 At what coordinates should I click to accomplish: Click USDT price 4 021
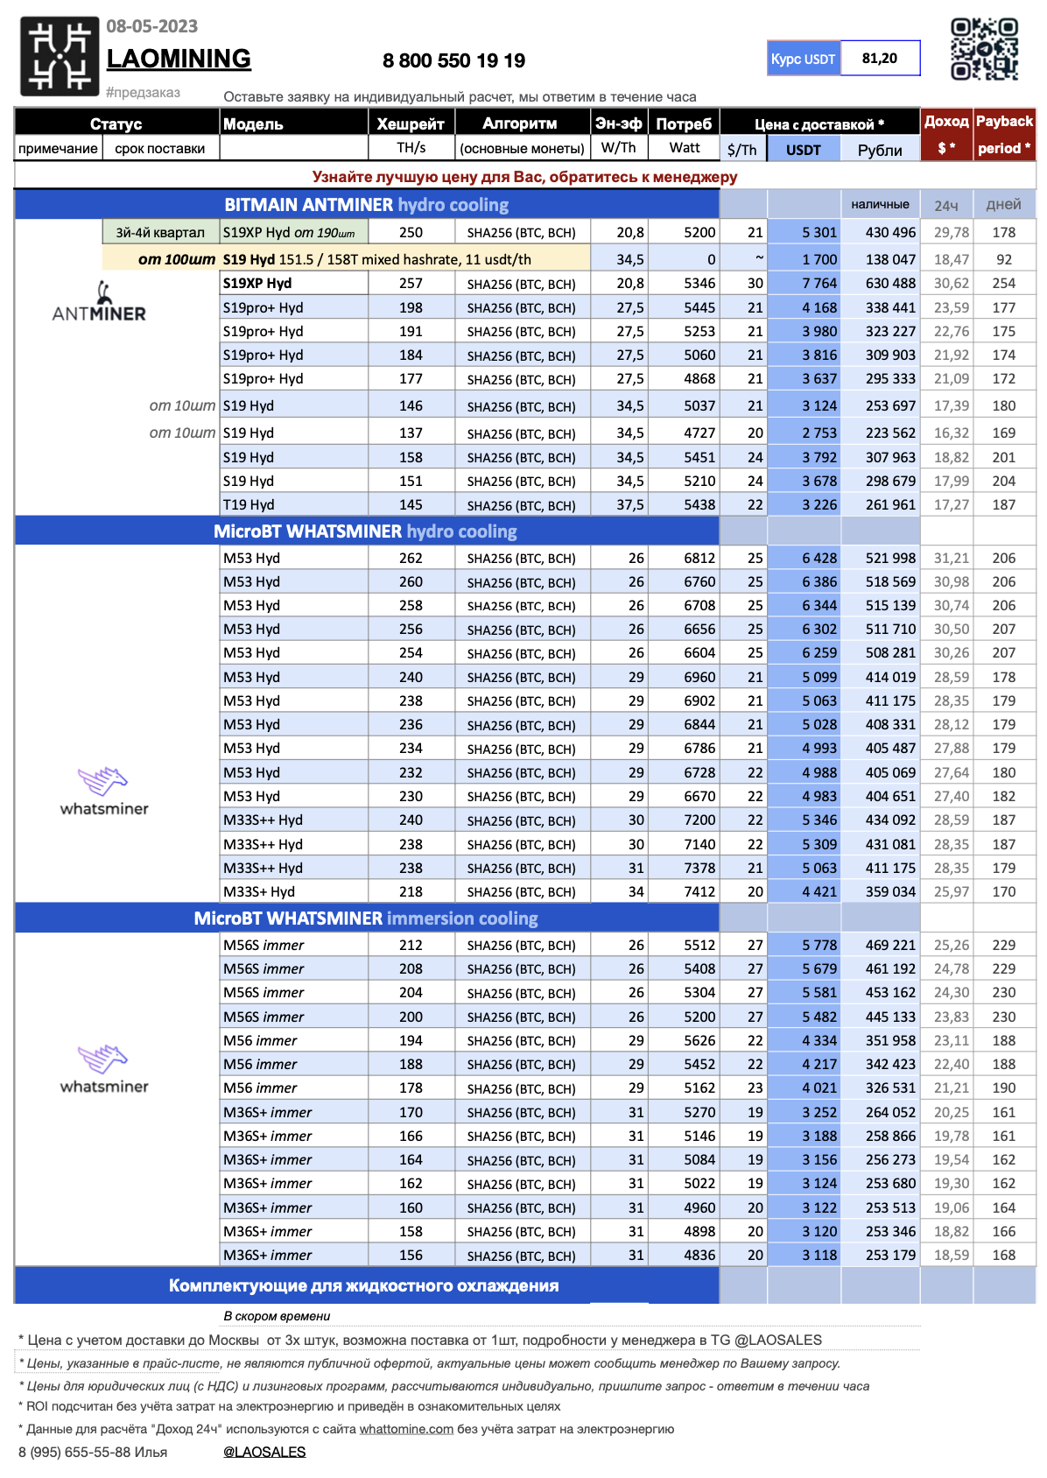pyautogui.click(x=804, y=1087)
